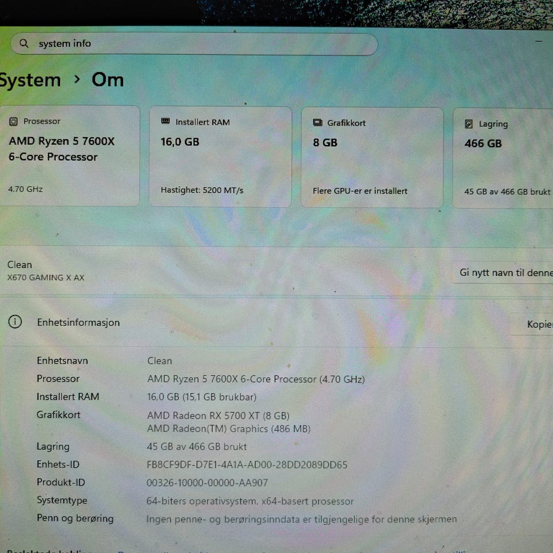553x553 pixels.
Task: Click 'Prosessor' label in device info list
Action: pos(58,378)
